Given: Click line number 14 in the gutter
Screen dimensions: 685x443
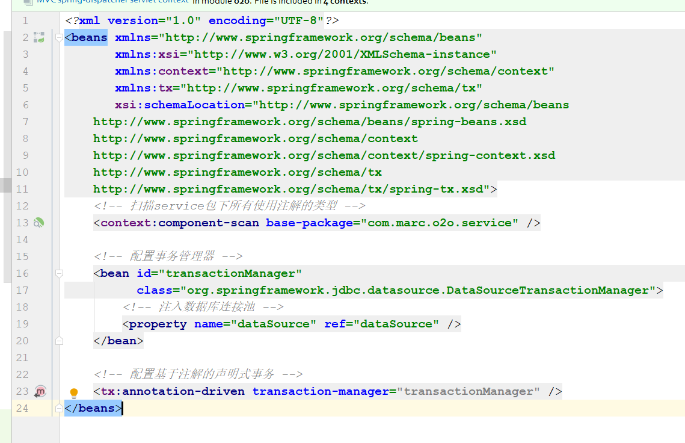Looking at the screenshot, I should coord(22,240).
